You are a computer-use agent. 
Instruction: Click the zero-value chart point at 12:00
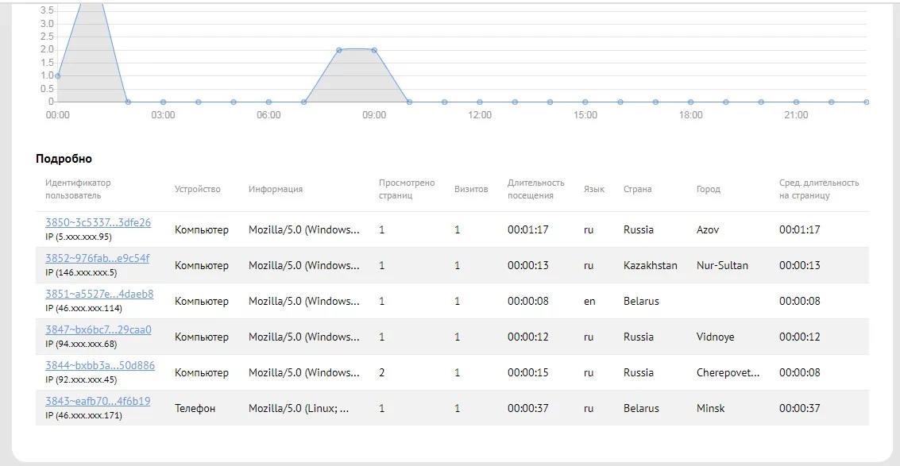click(x=480, y=102)
